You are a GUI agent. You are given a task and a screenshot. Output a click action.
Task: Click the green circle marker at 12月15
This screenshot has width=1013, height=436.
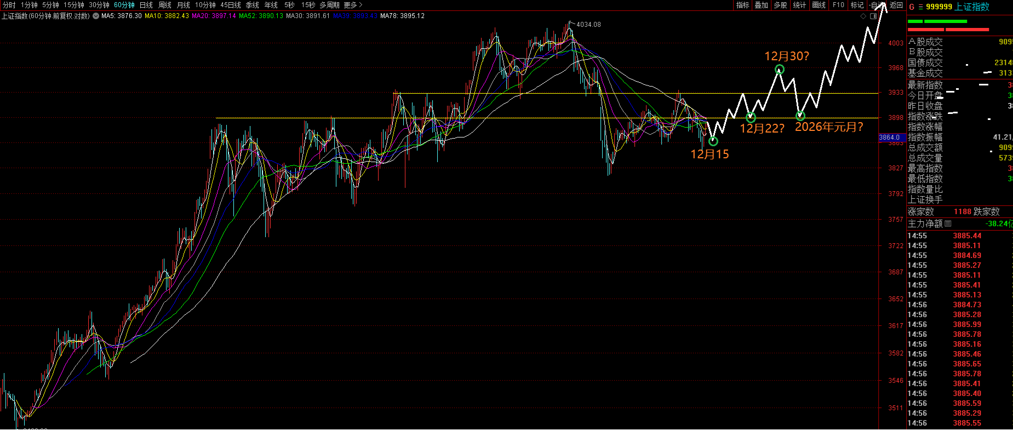coord(713,141)
